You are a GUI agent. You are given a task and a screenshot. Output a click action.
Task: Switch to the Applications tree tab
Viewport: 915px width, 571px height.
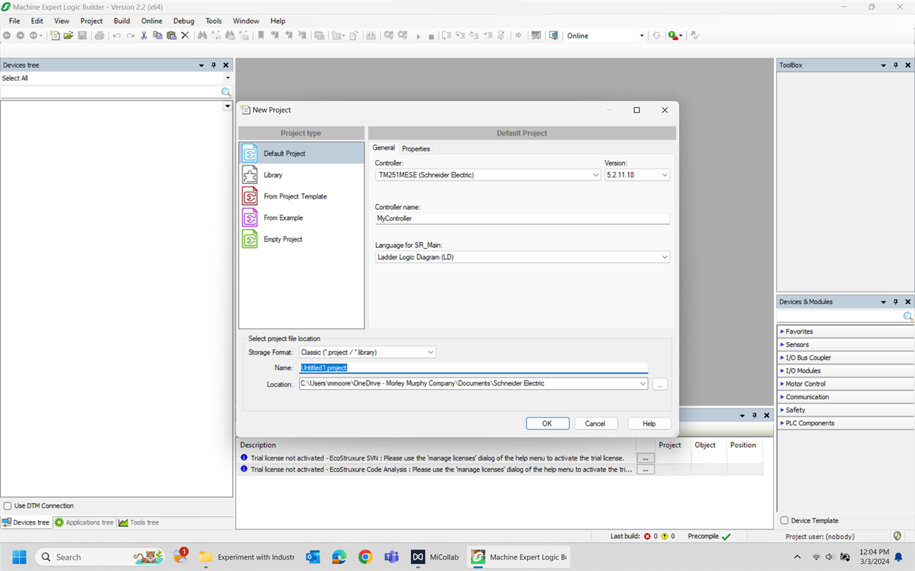(84, 522)
